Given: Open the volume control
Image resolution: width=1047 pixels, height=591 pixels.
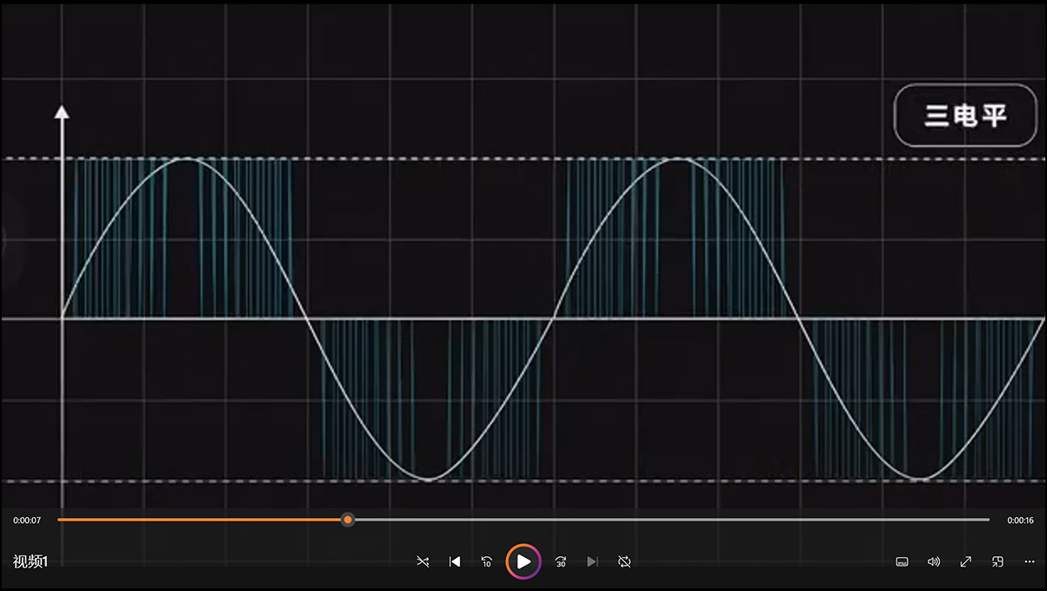Looking at the screenshot, I should coord(934,562).
